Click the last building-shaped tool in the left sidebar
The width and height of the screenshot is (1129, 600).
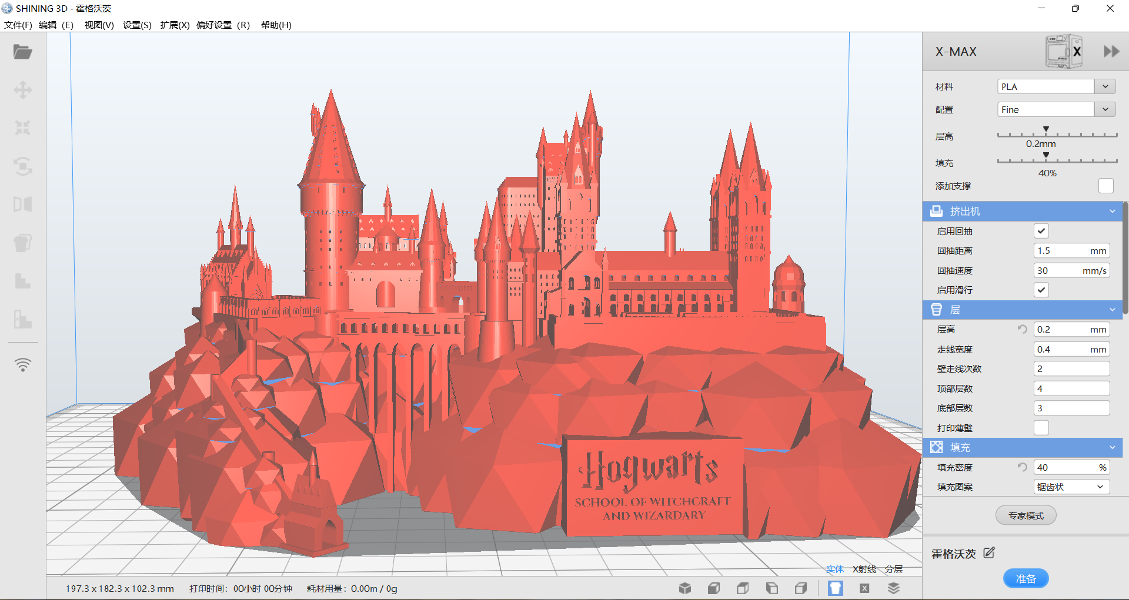[x=23, y=319]
